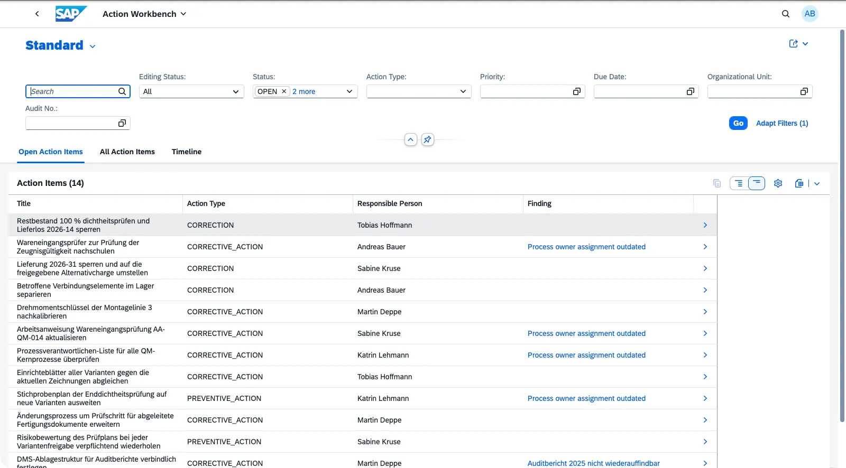The height and width of the screenshot is (468, 846).
Task: Open details of Arbeitsanweisung Wareneingangsprüfung row
Action: (x=705, y=333)
